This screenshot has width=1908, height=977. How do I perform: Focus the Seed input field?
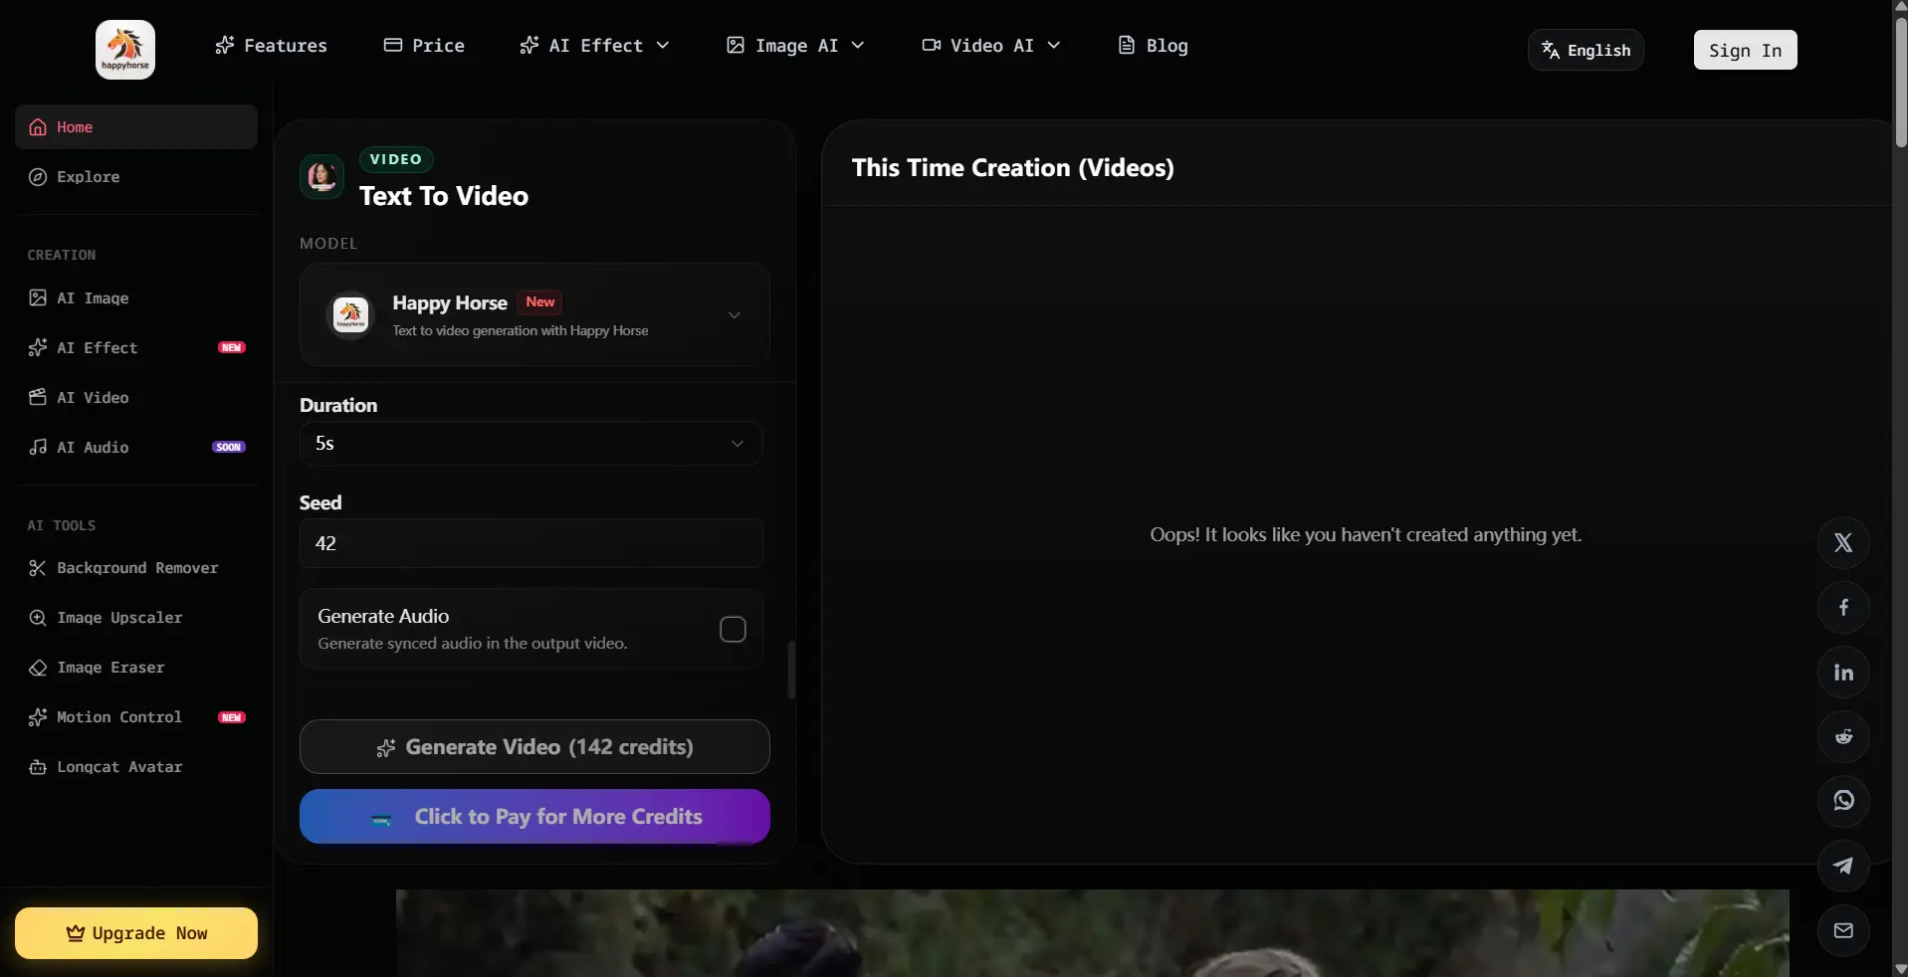pyautogui.click(x=530, y=543)
